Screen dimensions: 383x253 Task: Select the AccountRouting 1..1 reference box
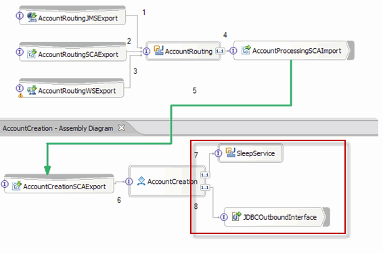pos(220,51)
